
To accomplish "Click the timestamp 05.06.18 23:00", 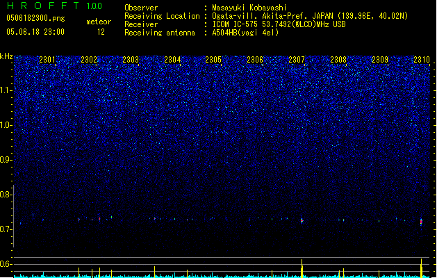I will point(35,32).
